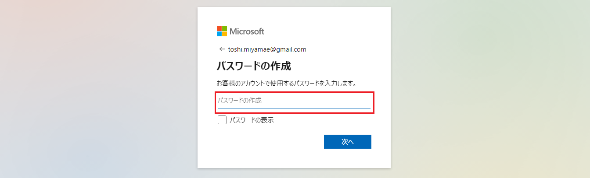Click the page background left of the sign-in card
This screenshot has width=590, height=178.
pyautogui.click(x=97, y=87)
